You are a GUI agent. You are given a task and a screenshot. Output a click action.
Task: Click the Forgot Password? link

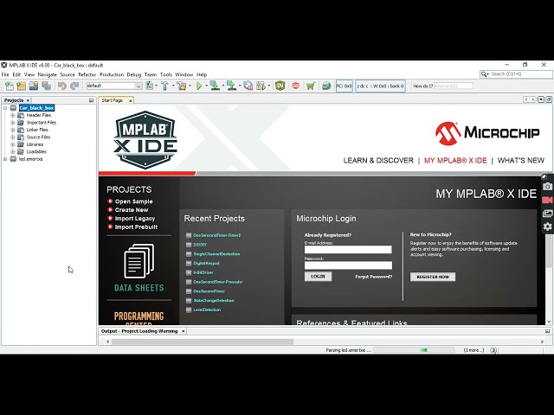(x=374, y=277)
